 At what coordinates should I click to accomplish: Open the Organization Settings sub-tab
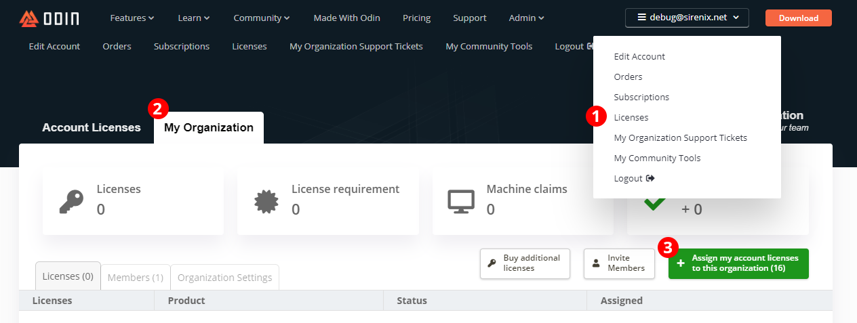point(224,277)
